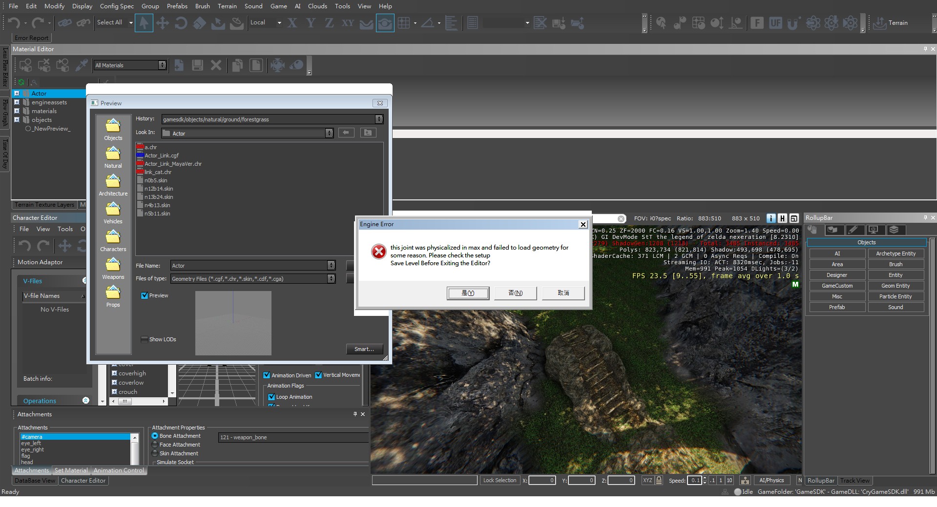Click the horizontal scrollbar under animation list
This screenshot has width=937, height=507.
coord(139,401)
